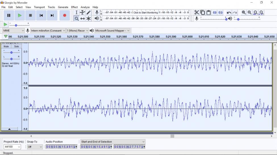Open Start and End of Selection dropdown
277x155 pixels.
[113, 142]
